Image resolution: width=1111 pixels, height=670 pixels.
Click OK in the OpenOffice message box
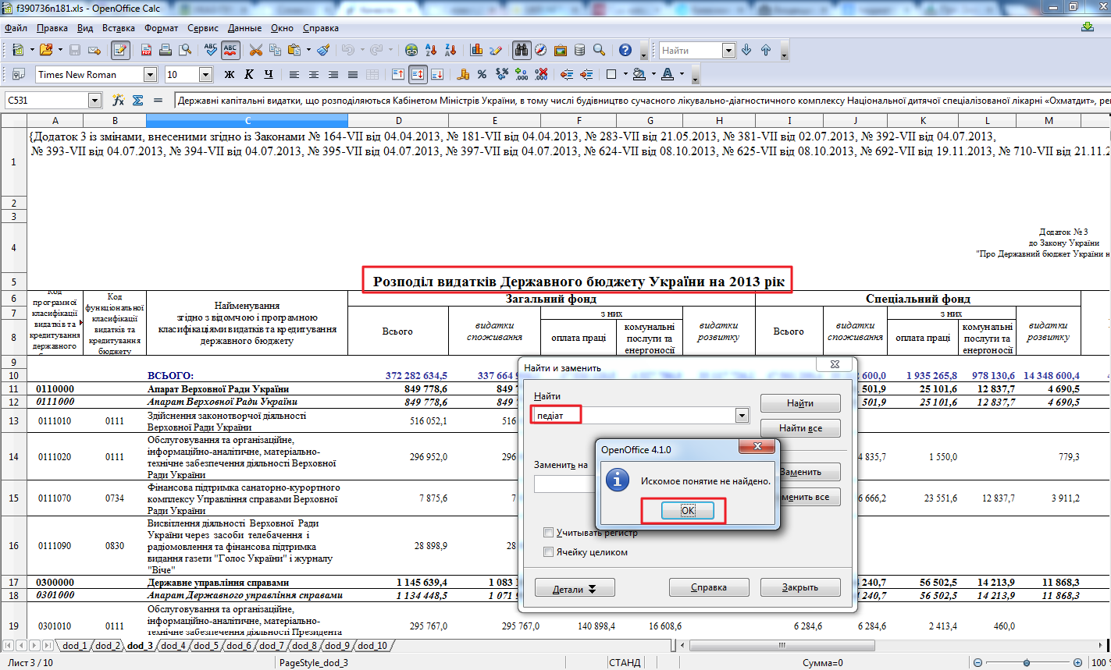(x=687, y=510)
